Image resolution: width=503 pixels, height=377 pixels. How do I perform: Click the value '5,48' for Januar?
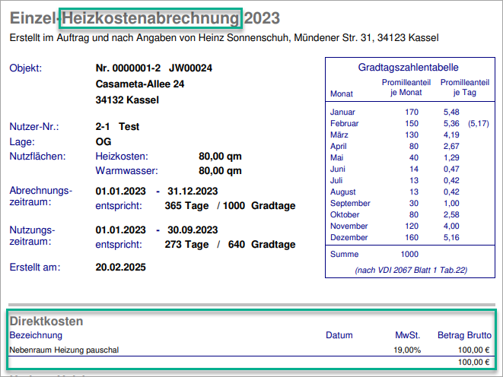[x=451, y=112]
